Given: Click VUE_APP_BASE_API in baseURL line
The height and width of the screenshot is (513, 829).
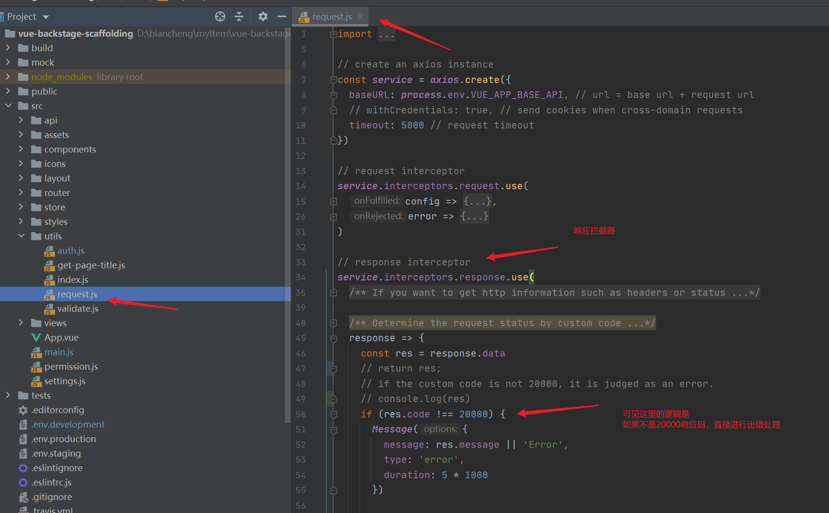Looking at the screenshot, I should coord(517,95).
